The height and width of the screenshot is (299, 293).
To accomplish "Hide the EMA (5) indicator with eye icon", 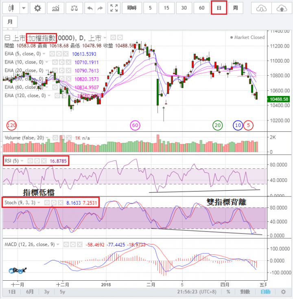I will (52, 54).
